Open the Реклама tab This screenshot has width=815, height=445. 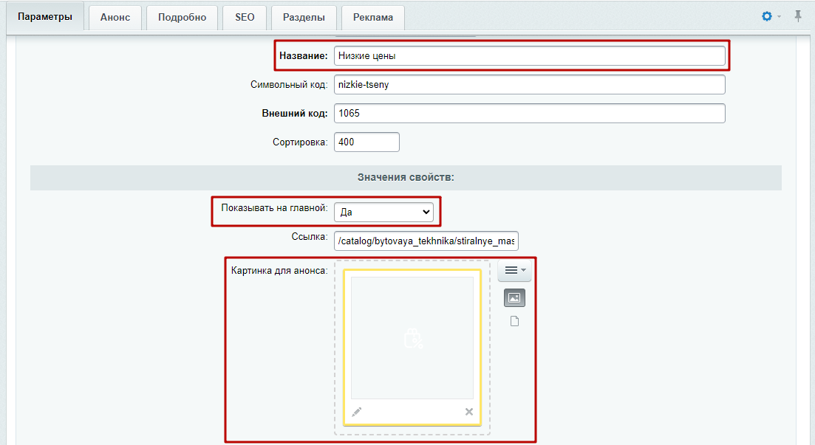372,17
